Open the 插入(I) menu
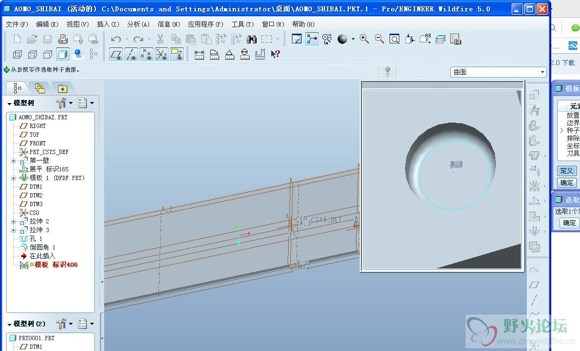 point(107,24)
